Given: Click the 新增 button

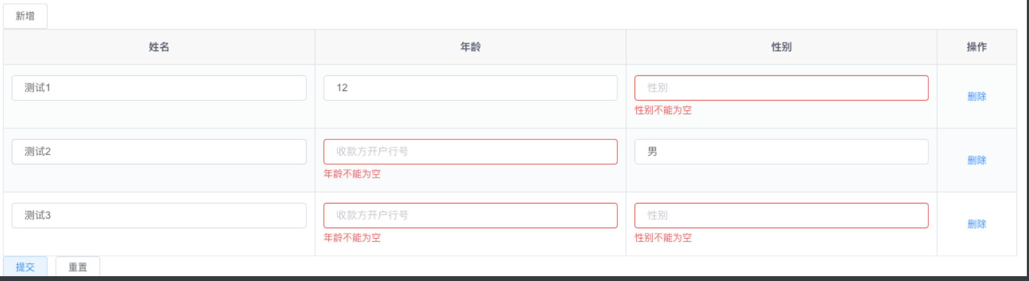Looking at the screenshot, I should (x=25, y=16).
